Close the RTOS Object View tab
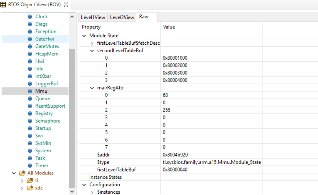Viewport: 318px width, 195px height. coord(66,5)
